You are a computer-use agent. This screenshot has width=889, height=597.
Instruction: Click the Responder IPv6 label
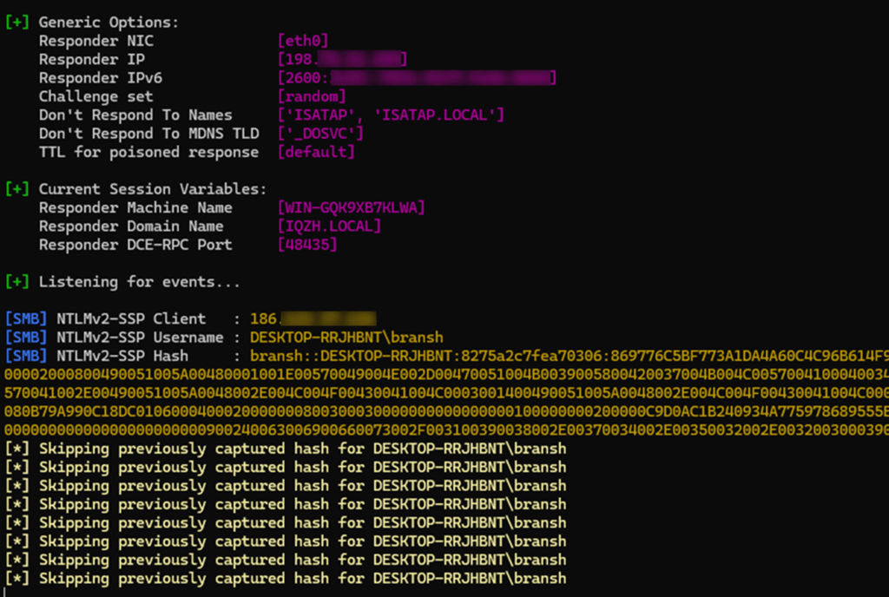101,78
